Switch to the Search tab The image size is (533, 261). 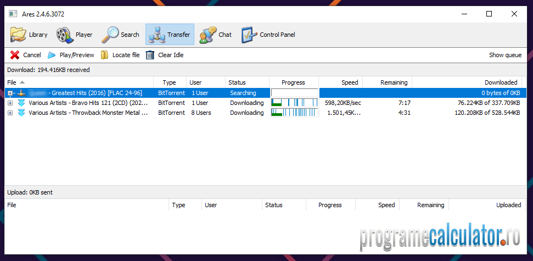pos(120,35)
